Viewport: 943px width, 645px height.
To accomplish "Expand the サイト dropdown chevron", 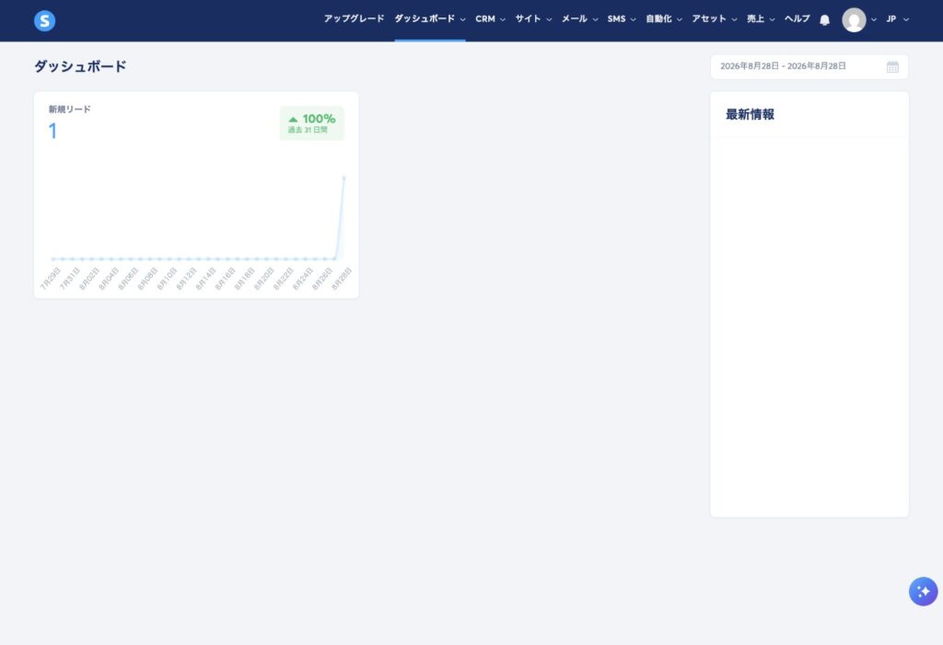I will tap(549, 19).
